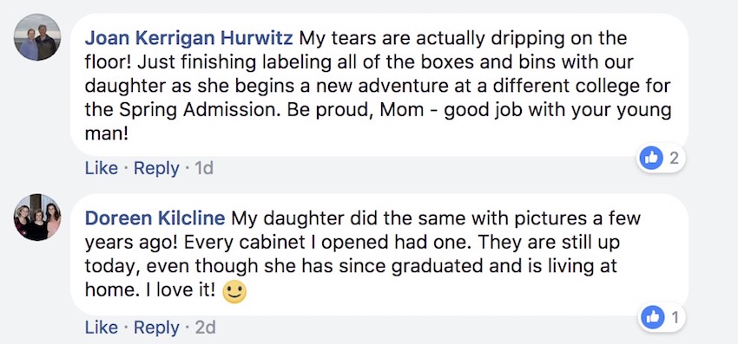Click the Joan Kerrigan Hurwitz name link
Screen dimensions: 738x344
coord(188,38)
